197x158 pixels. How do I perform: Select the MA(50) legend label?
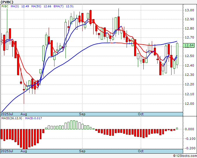point(36,6)
